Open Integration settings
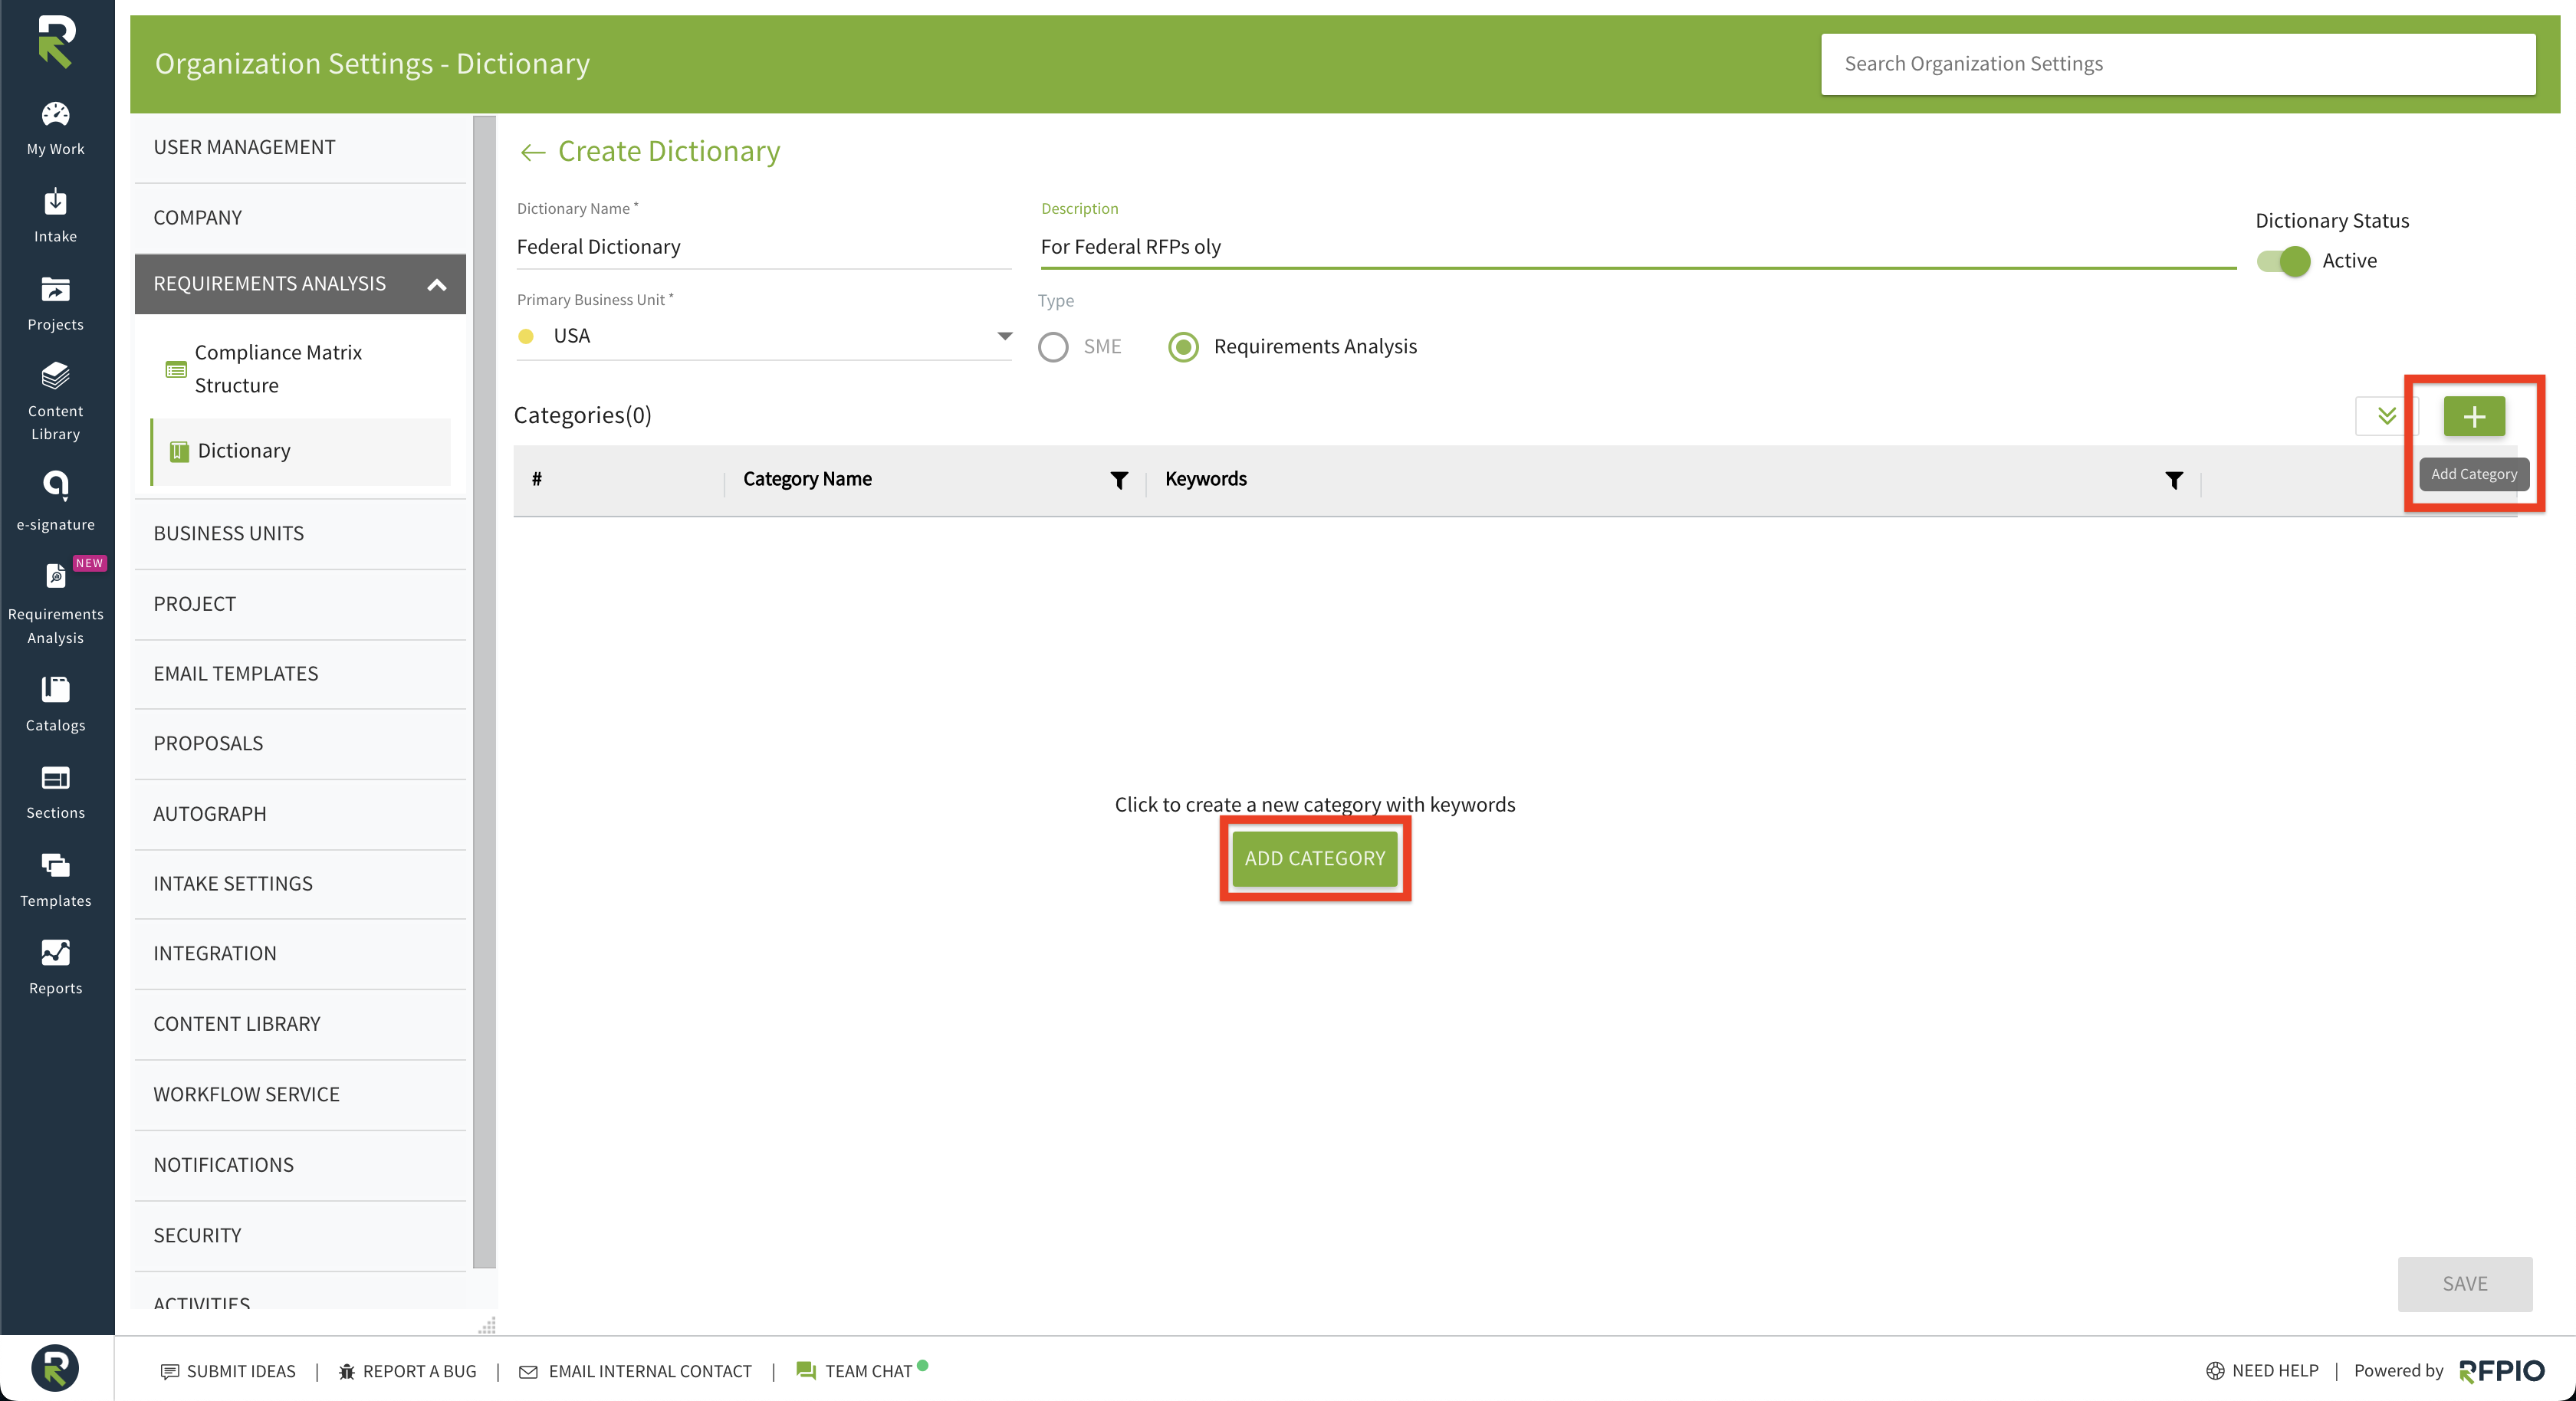2576x1401 pixels. [x=300, y=954]
